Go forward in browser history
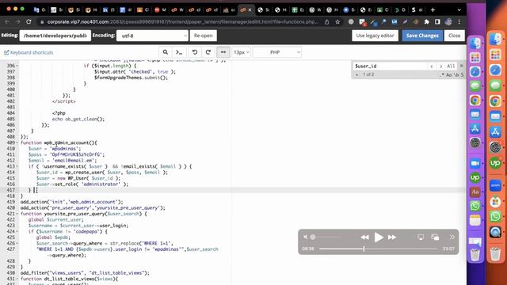Viewport: 507px width, 285px height. click(17, 21)
